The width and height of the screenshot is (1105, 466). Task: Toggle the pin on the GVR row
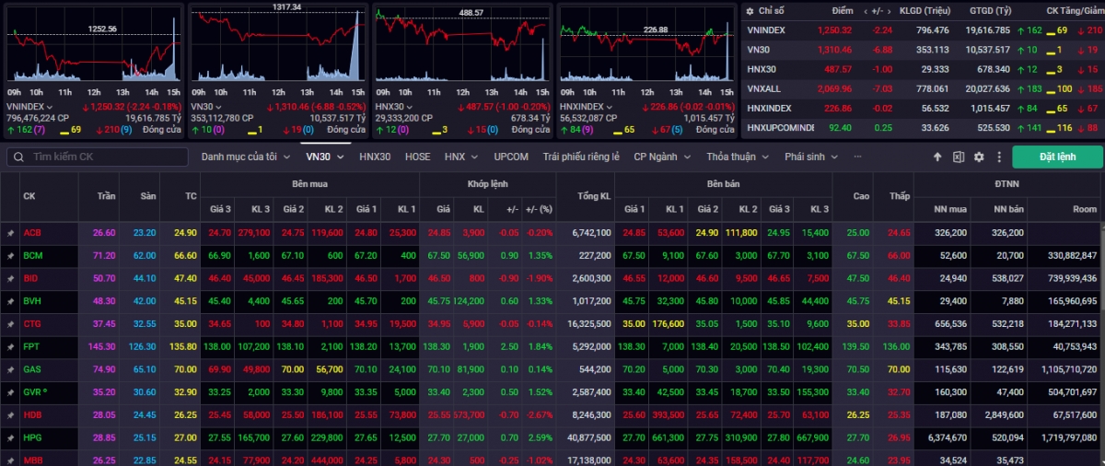(10, 391)
